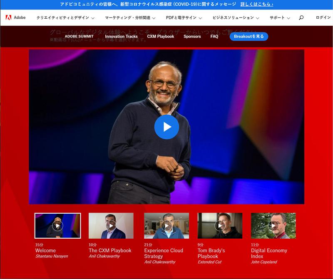Click the ログイン link
Screen dimensions: 333x279
tap(323, 18)
